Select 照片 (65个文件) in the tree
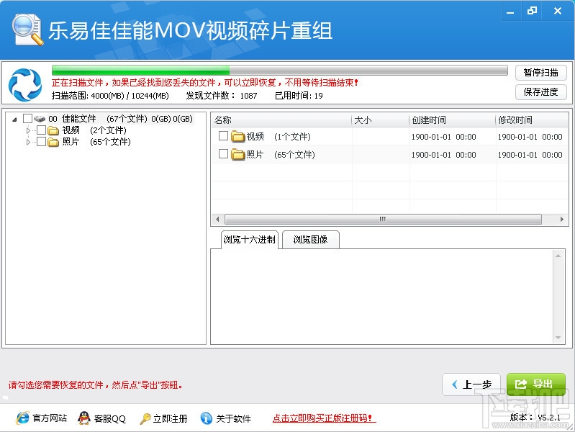Image resolution: width=575 pixels, height=432 pixels. pyautogui.click(x=96, y=142)
